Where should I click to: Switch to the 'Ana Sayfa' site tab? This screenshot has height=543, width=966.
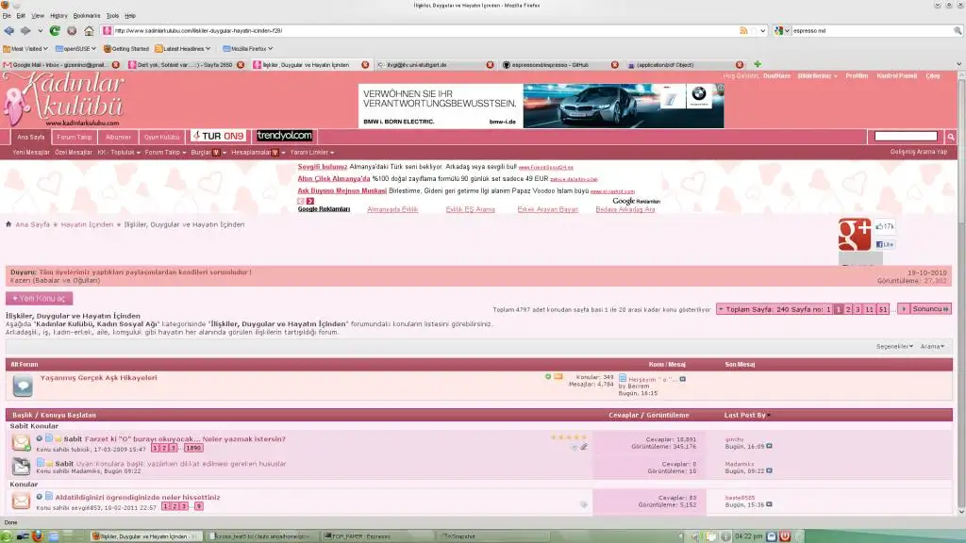click(x=31, y=138)
